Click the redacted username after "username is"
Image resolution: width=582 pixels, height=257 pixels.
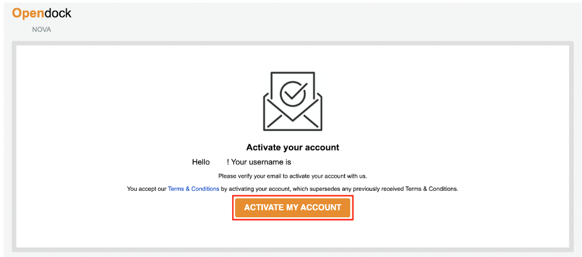pos(340,162)
